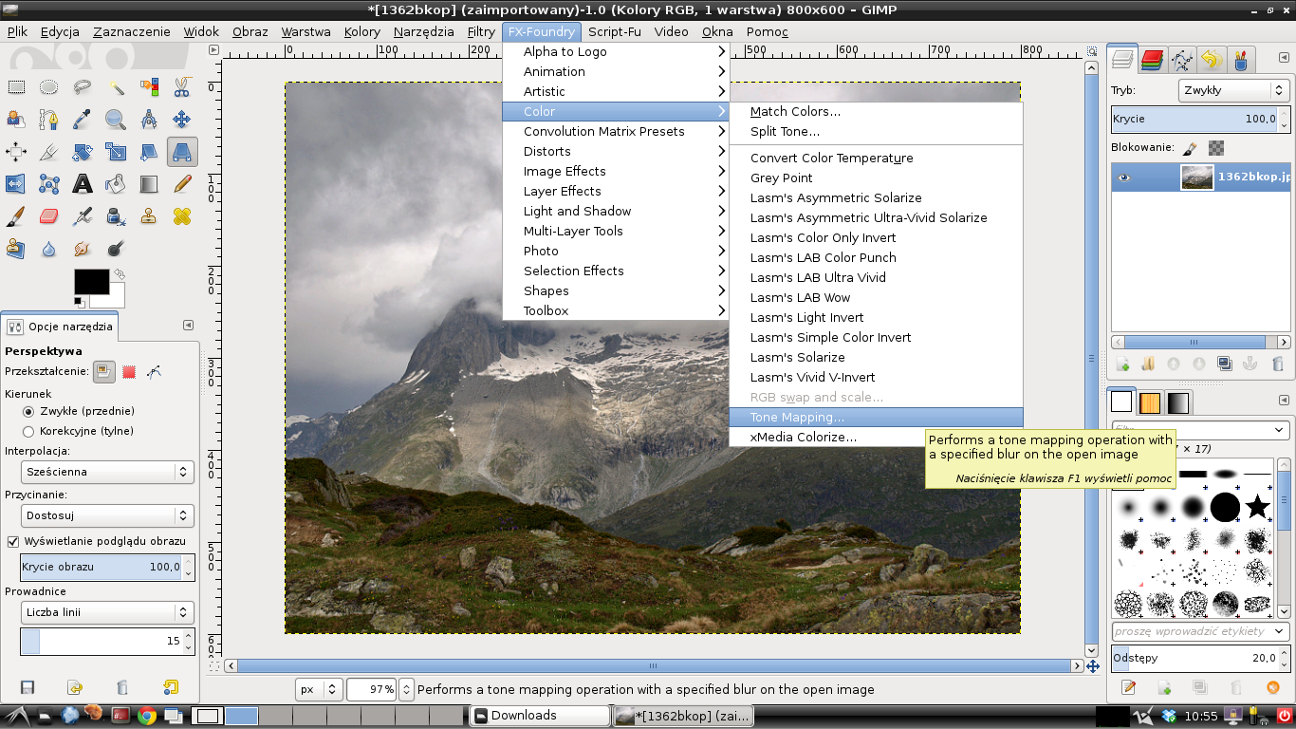This screenshot has width=1296, height=729.
Task: Switch to the Channels tab
Action: [x=1152, y=61]
